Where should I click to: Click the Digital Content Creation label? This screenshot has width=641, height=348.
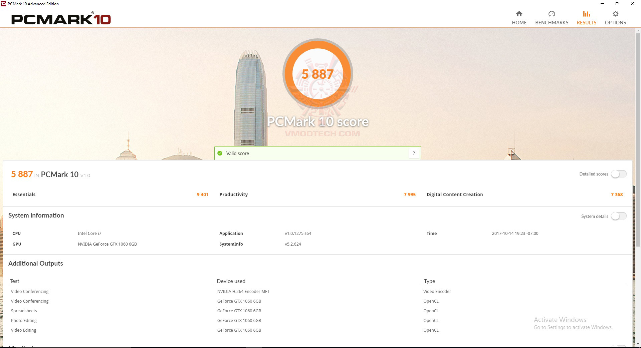[455, 195]
